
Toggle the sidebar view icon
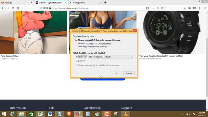[x=195, y=8]
